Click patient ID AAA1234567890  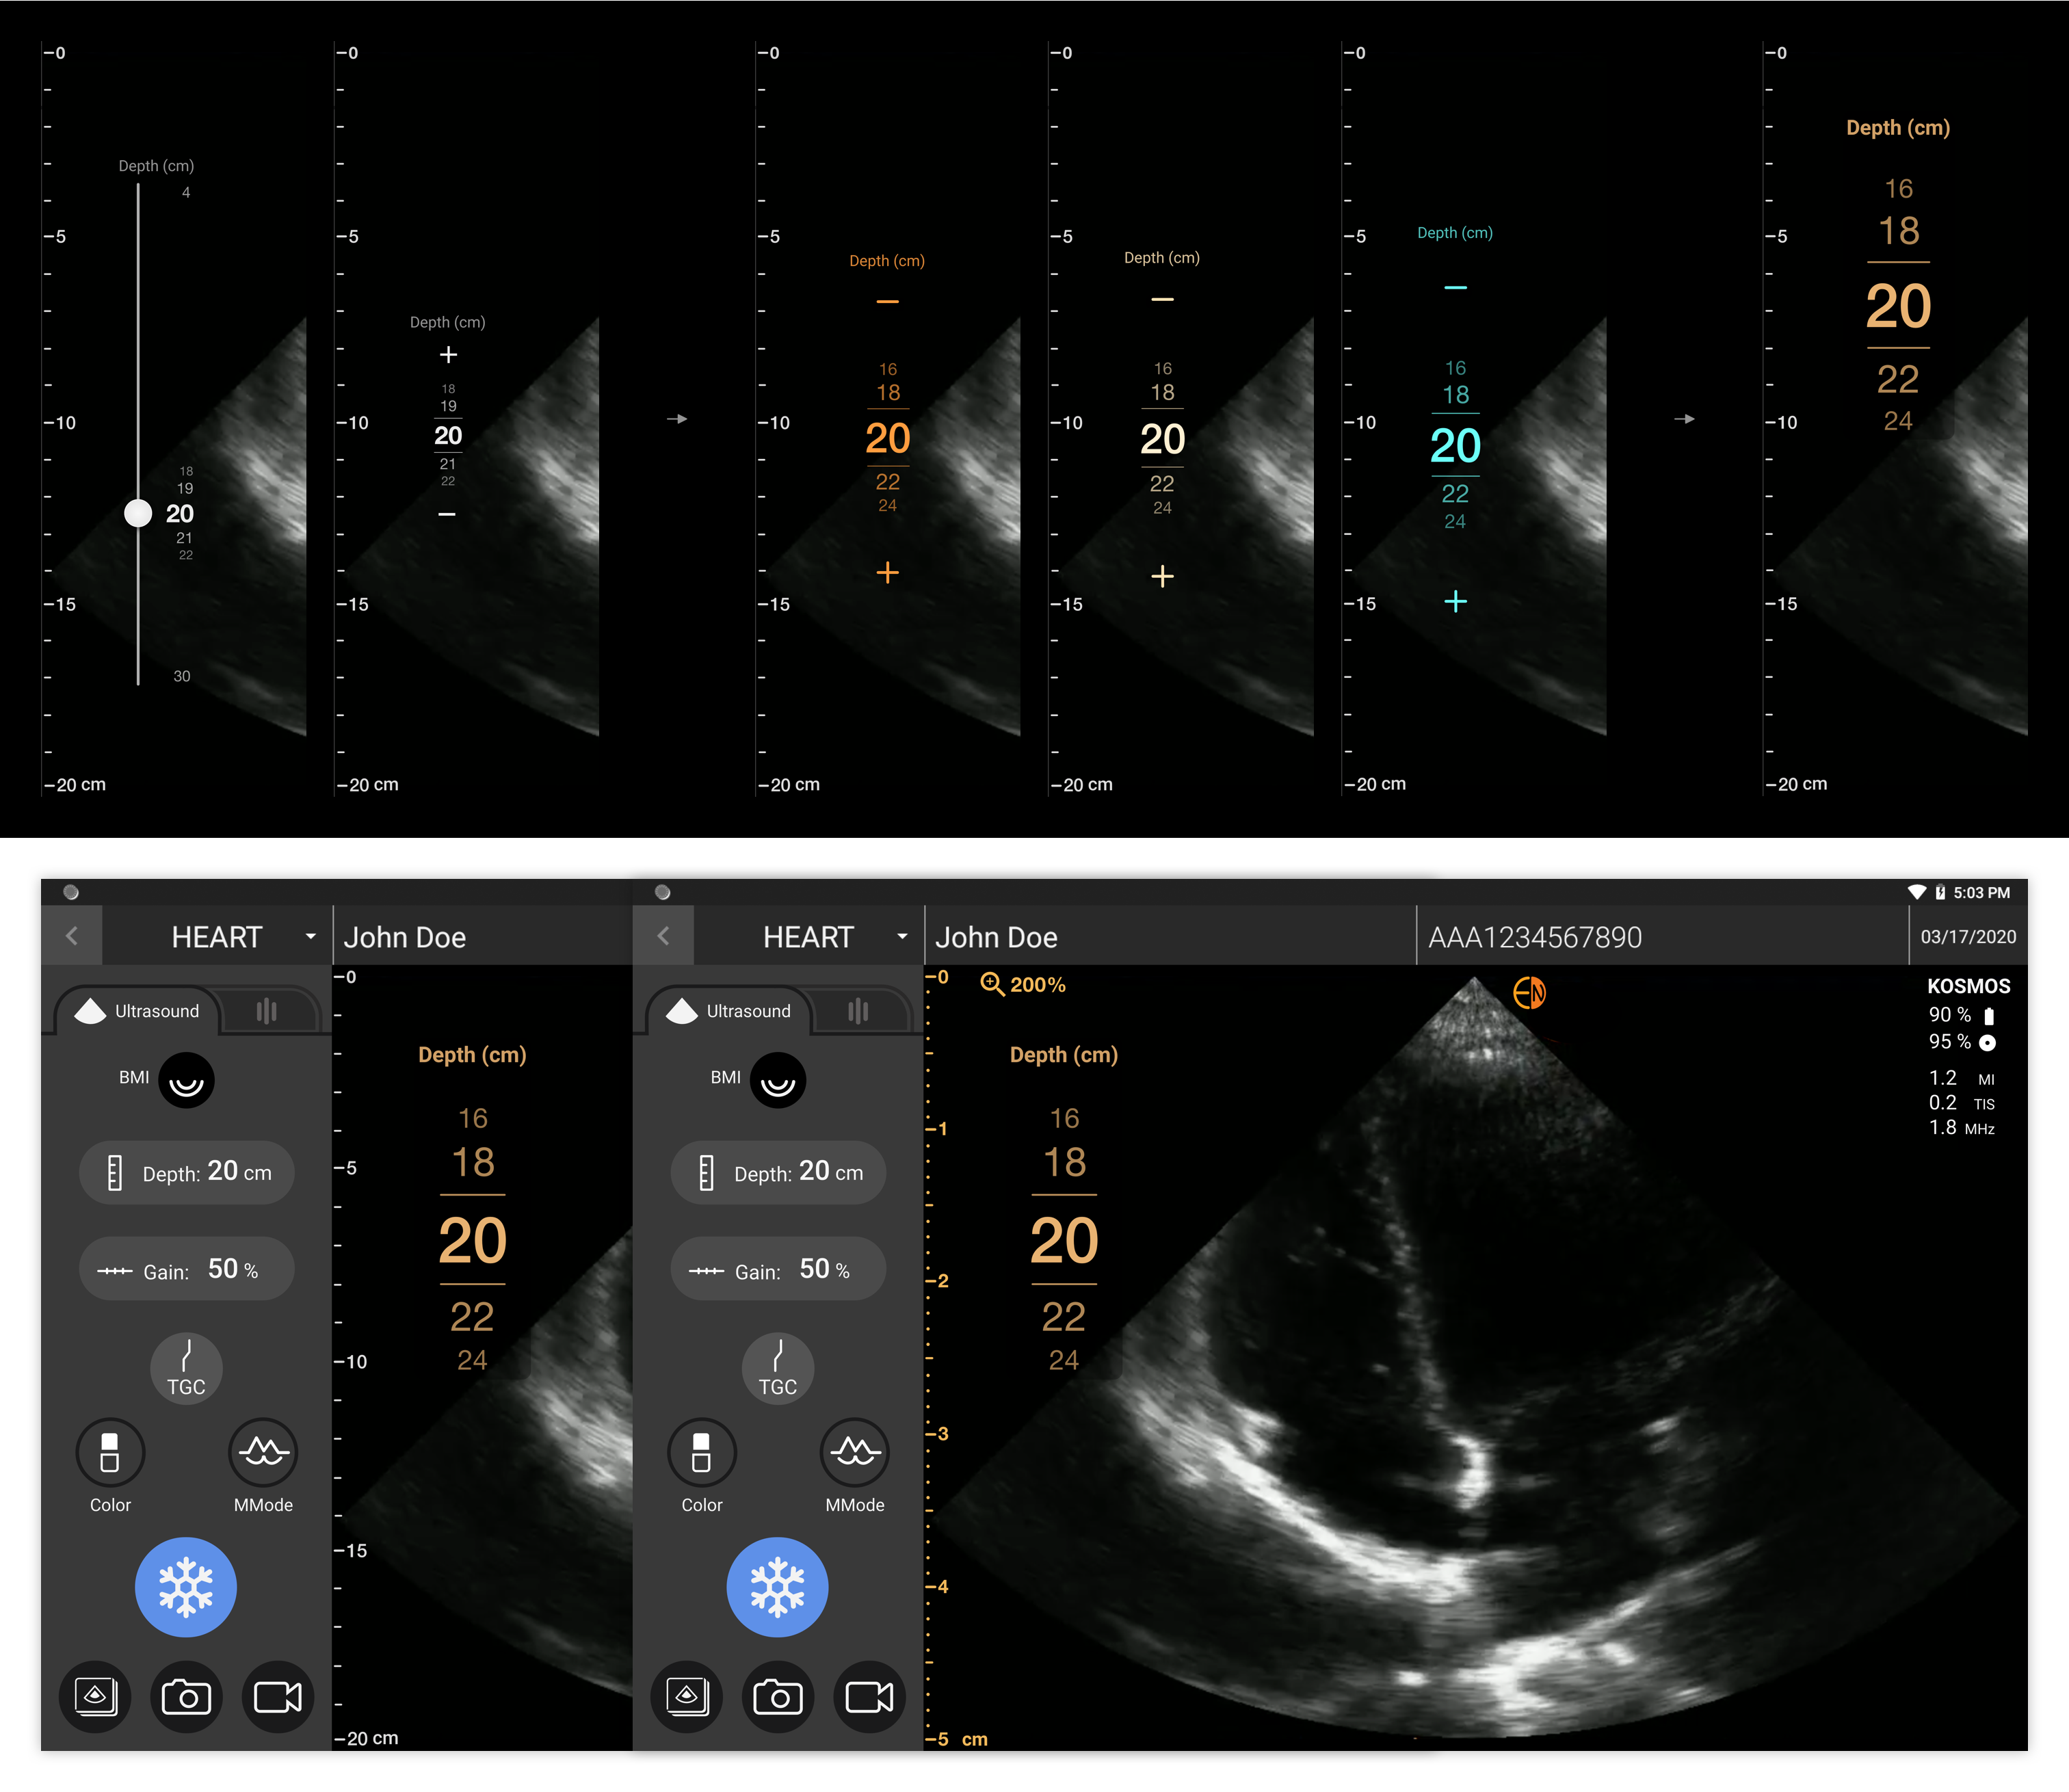pyautogui.click(x=1535, y=937)
